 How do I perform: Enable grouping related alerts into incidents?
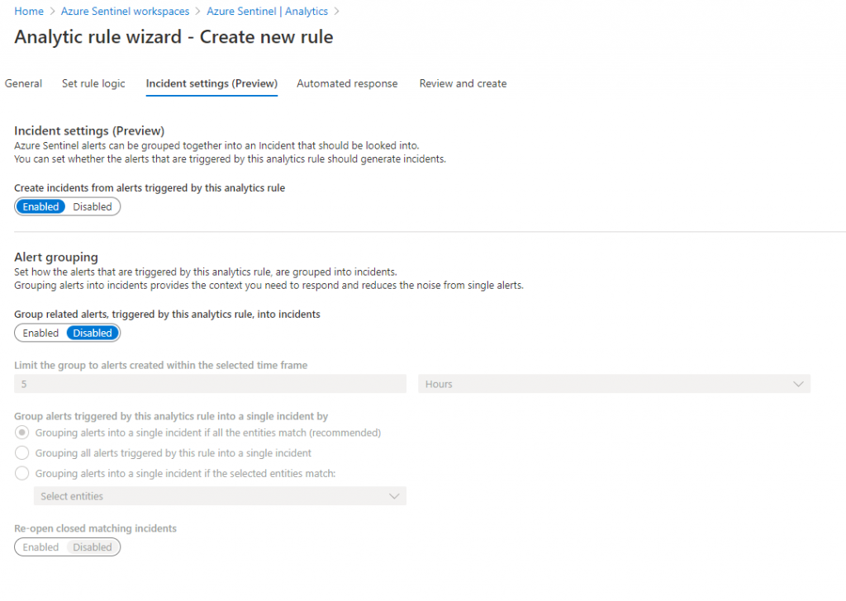(40, 334)
